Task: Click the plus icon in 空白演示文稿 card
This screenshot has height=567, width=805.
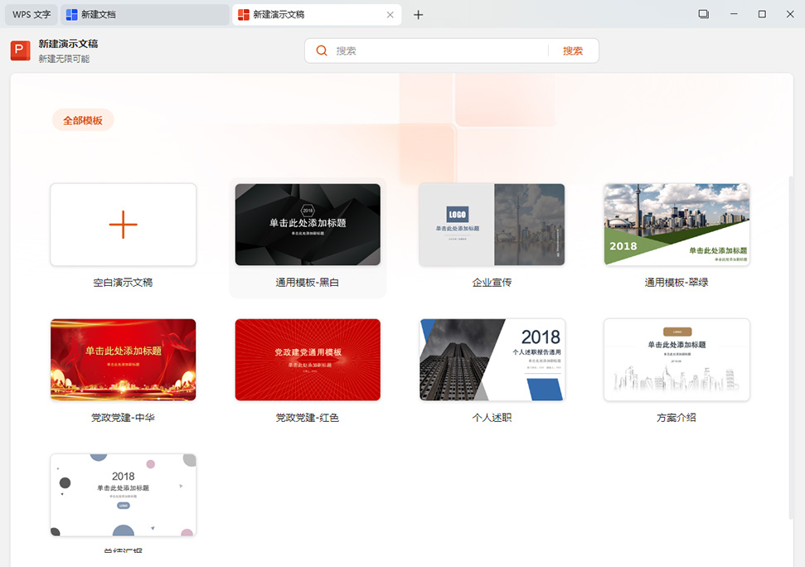Action: [x=123, y=224]
